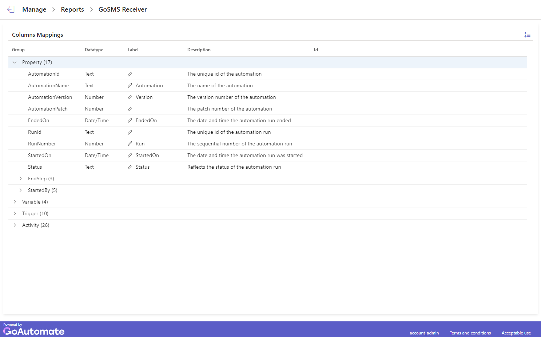Expand the Activity (26) group
The width and height of the screenshot is (541, 337).
tap(15, 225)
